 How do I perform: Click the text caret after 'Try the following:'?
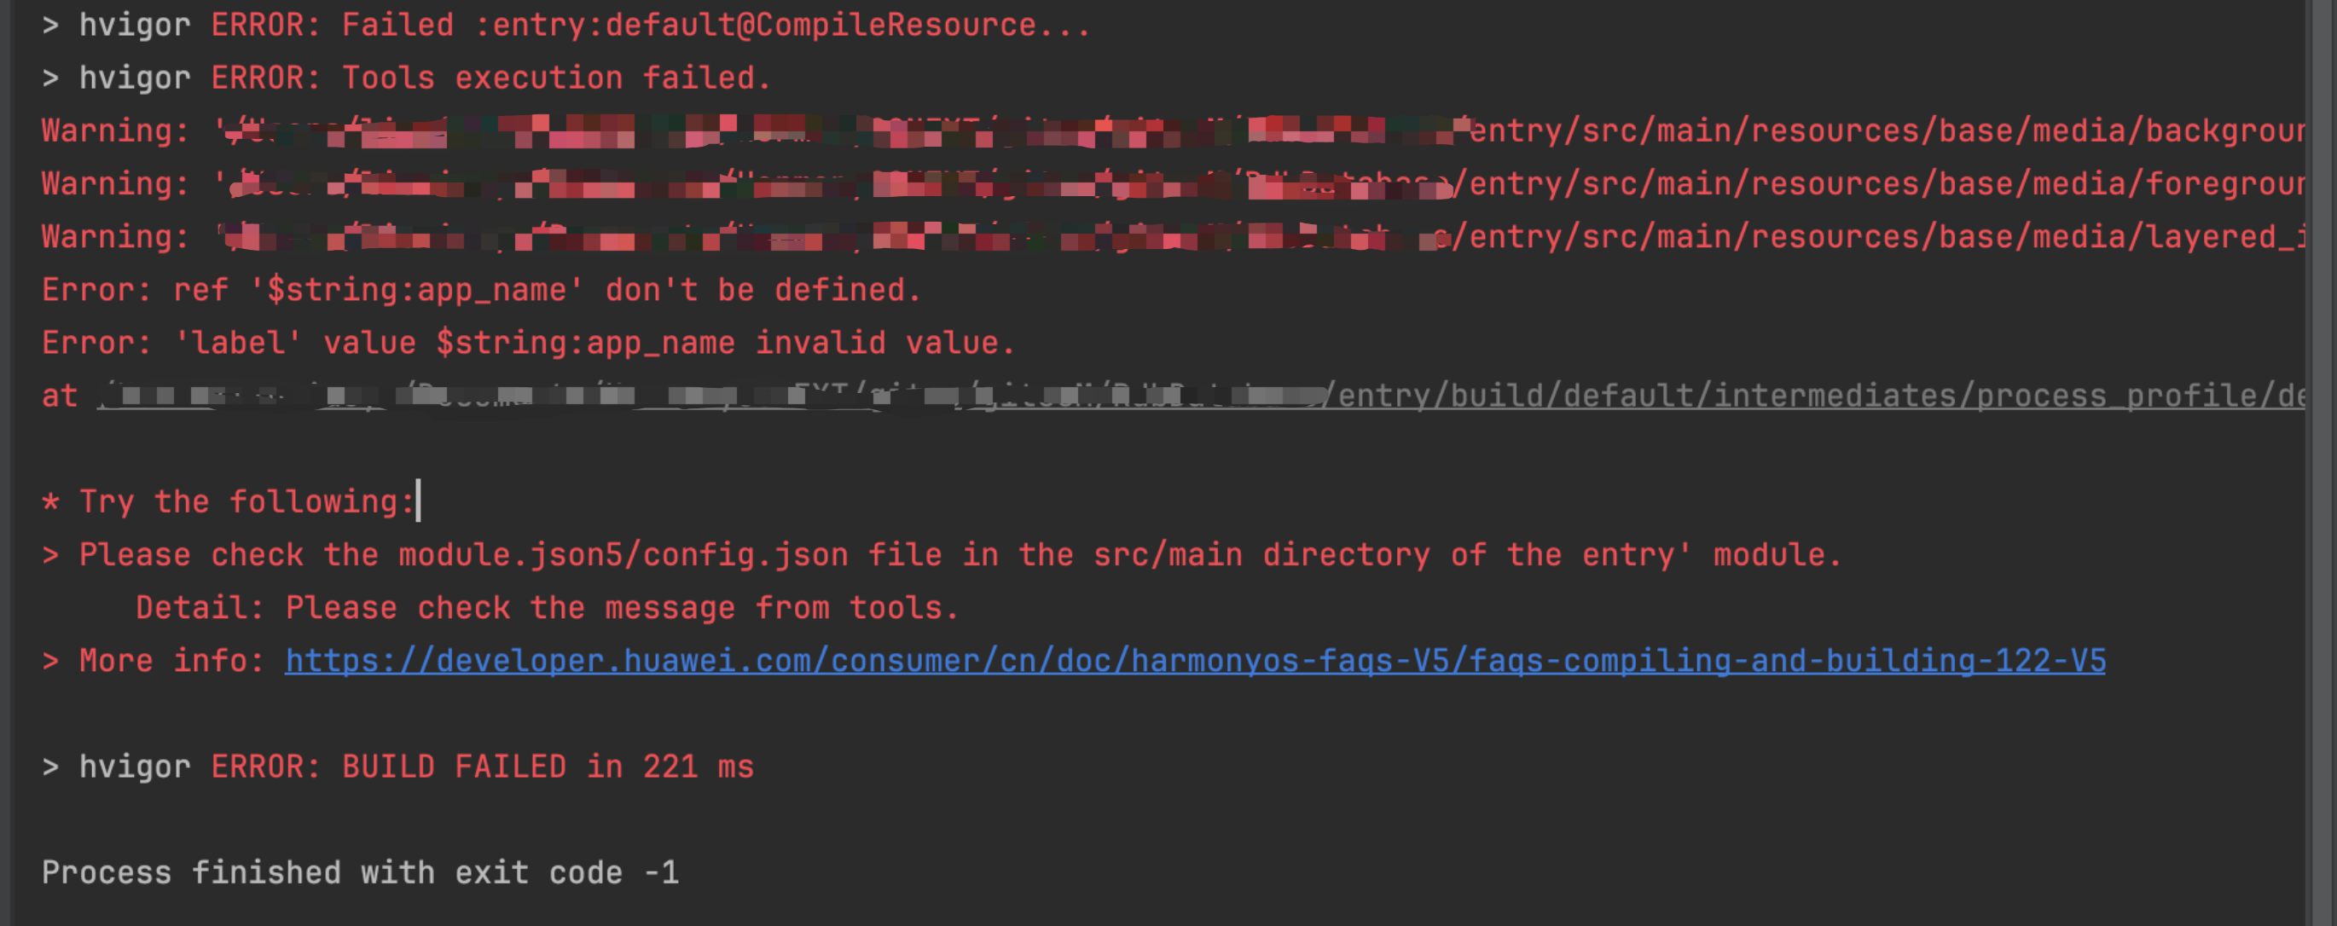click(418, 501)
